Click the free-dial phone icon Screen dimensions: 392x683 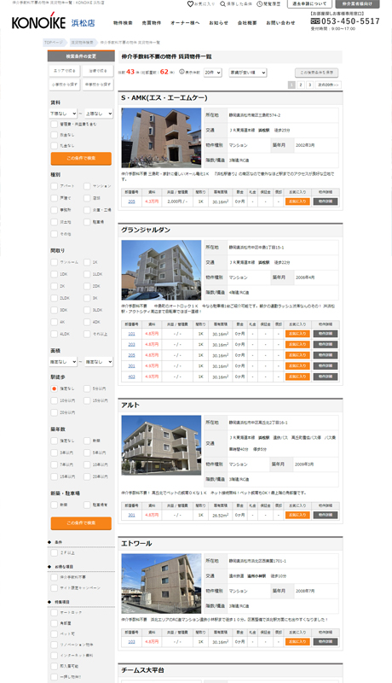coord(315,20)
